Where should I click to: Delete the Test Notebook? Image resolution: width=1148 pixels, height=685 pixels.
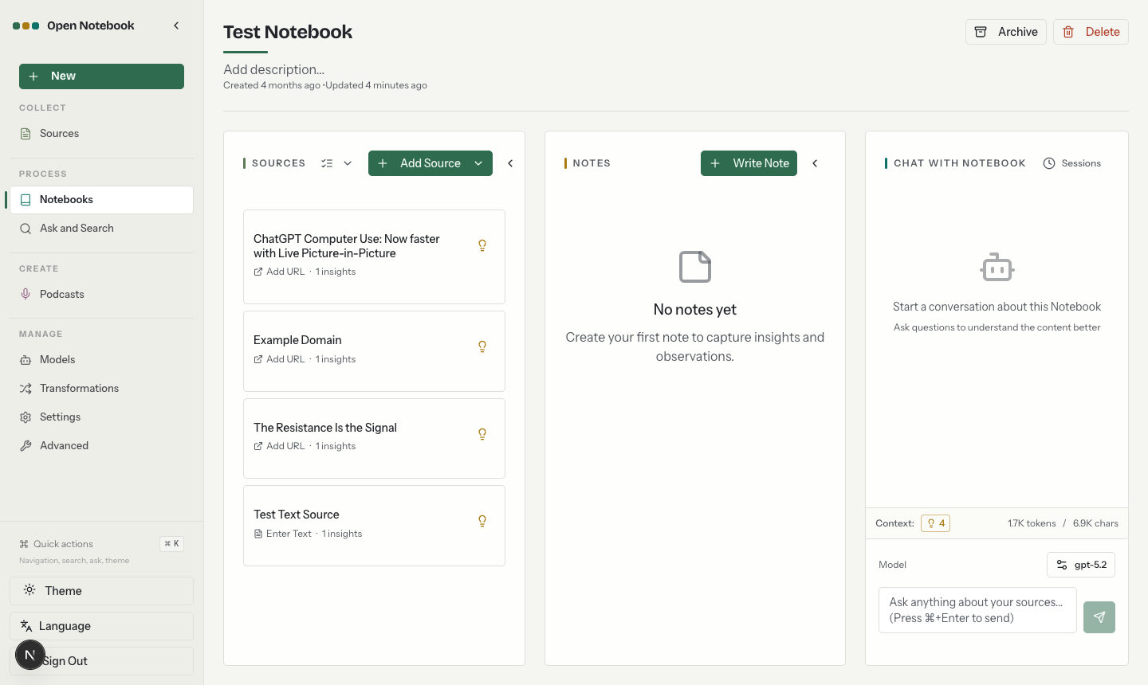tap(1091, 32)
